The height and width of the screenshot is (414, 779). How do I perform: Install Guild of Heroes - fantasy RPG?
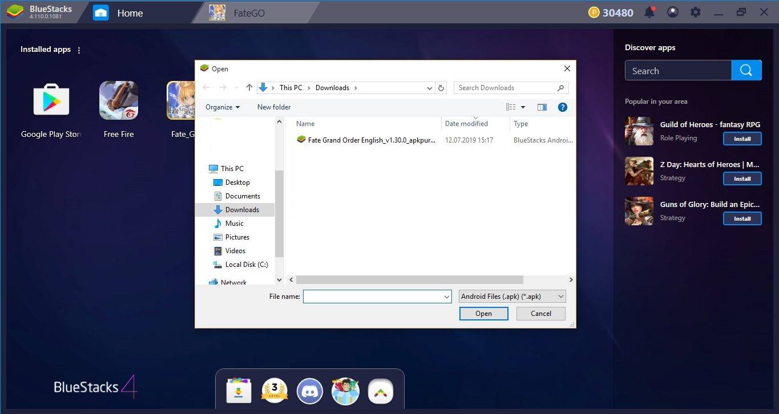click(x=742, y=139)
